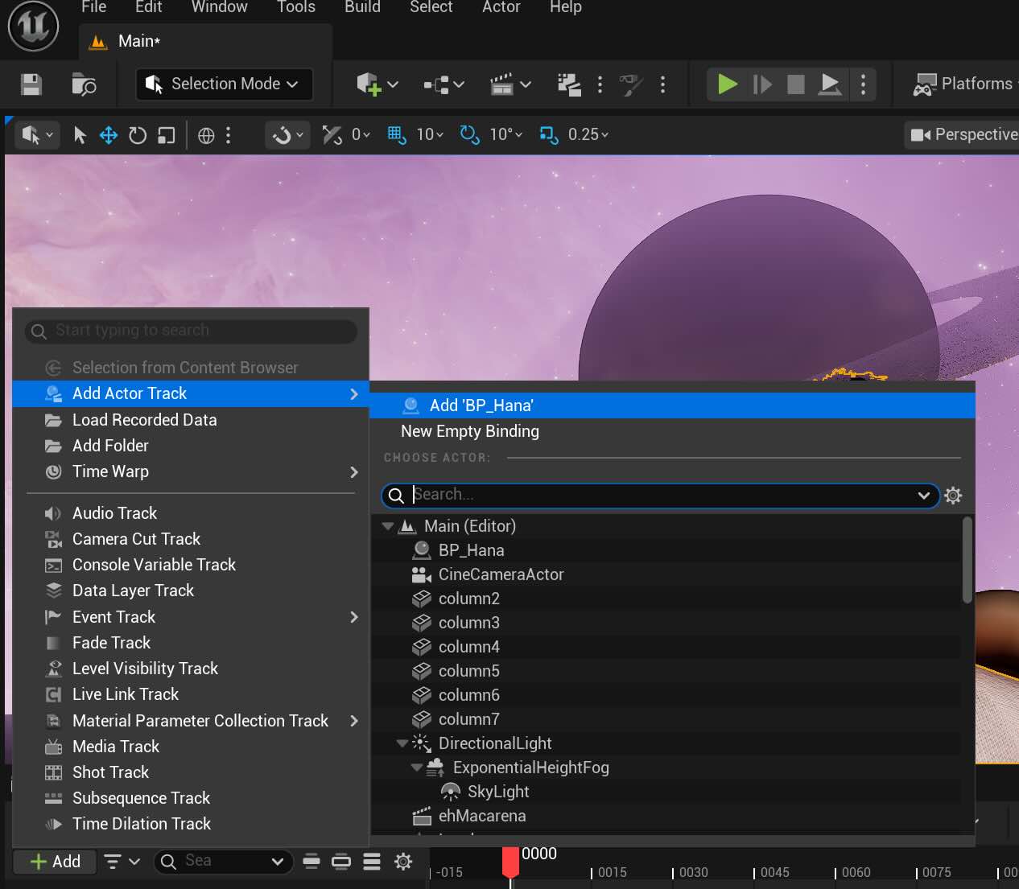Open the Selection Mode dropdown

[x=223, y=84]
